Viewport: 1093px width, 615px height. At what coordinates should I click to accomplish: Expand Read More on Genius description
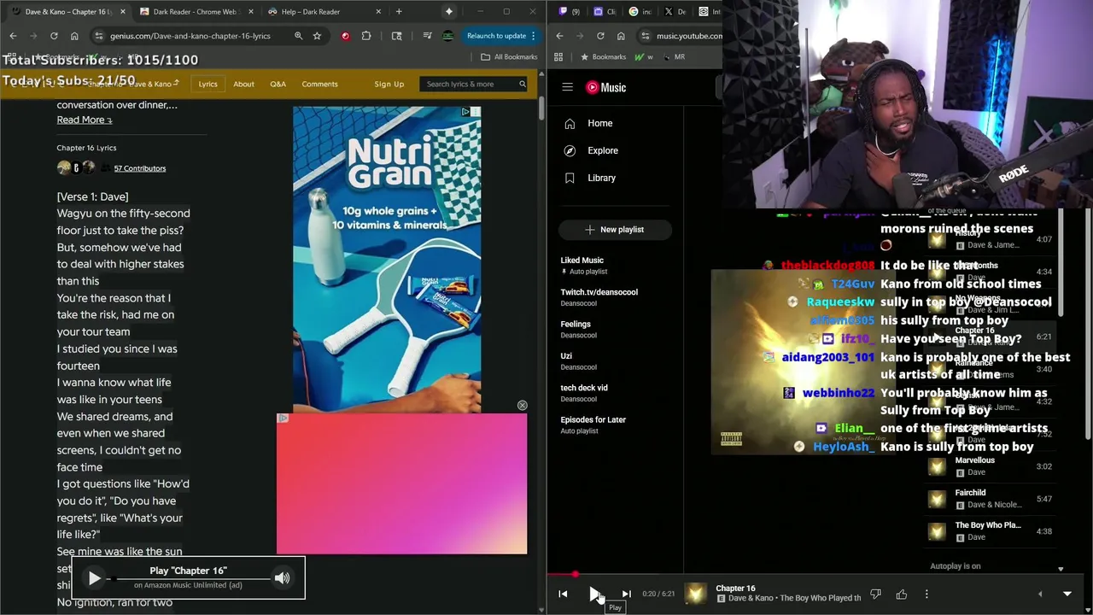click(85, 120)
